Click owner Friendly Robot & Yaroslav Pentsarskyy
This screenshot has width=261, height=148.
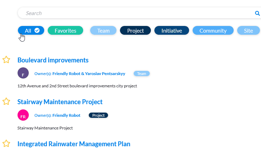pyautogui.click(x=89, y=74)
